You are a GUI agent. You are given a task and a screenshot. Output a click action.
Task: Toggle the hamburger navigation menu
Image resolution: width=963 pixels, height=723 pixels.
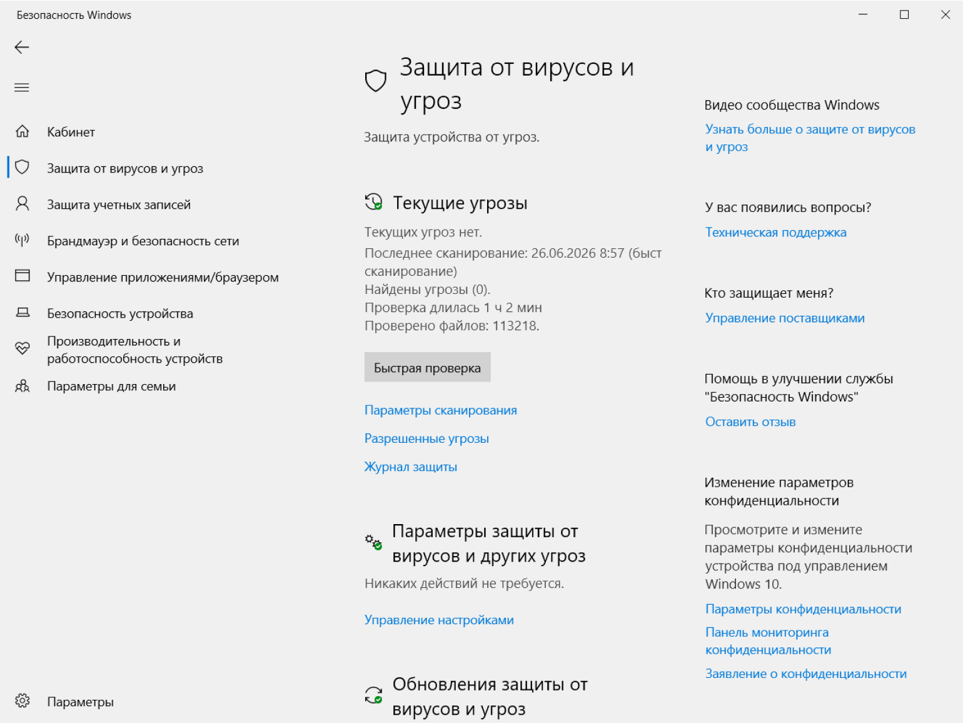click(22, 88)
